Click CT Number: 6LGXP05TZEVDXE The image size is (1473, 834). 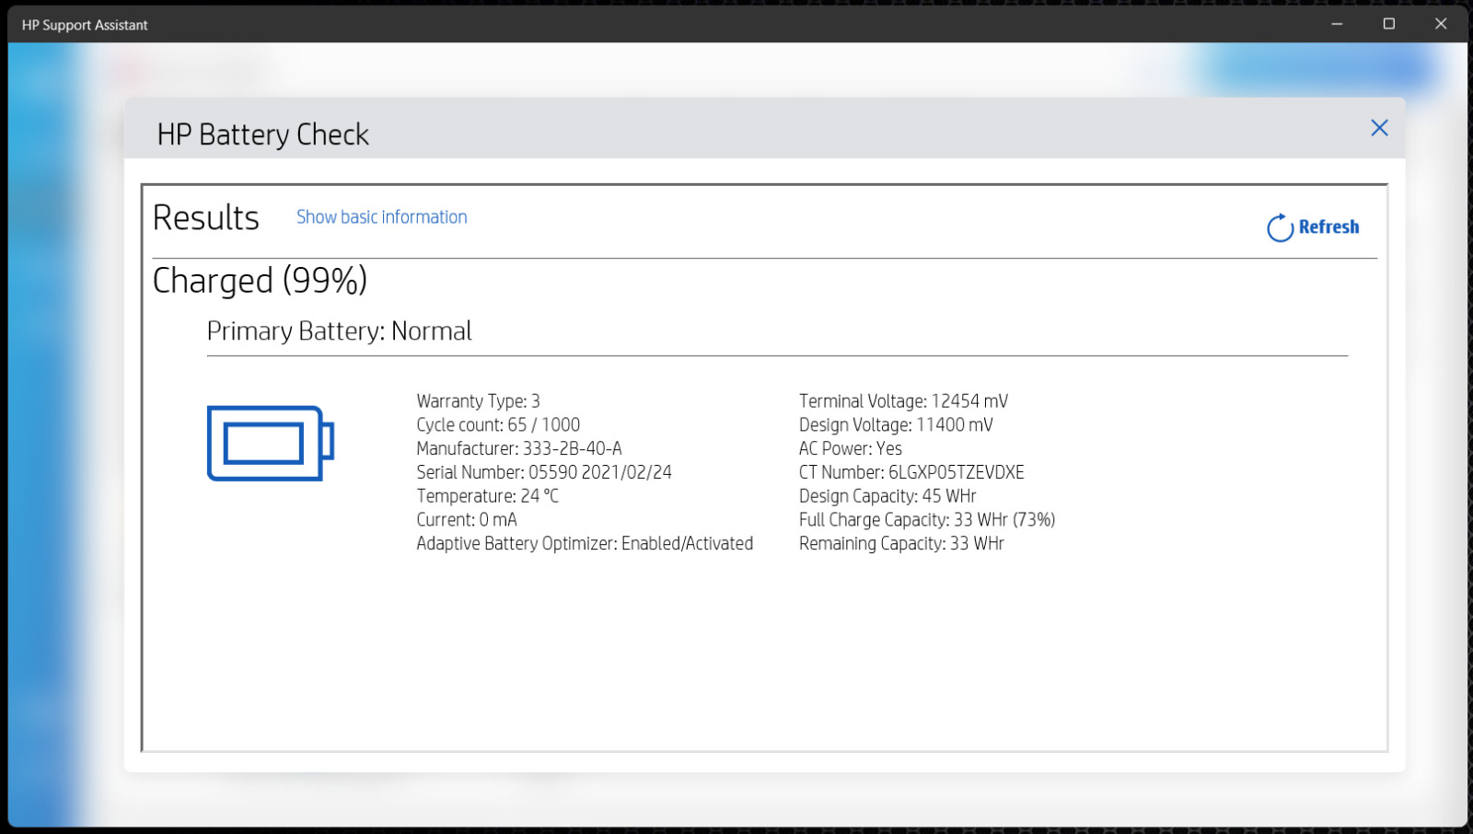point(911,472)
